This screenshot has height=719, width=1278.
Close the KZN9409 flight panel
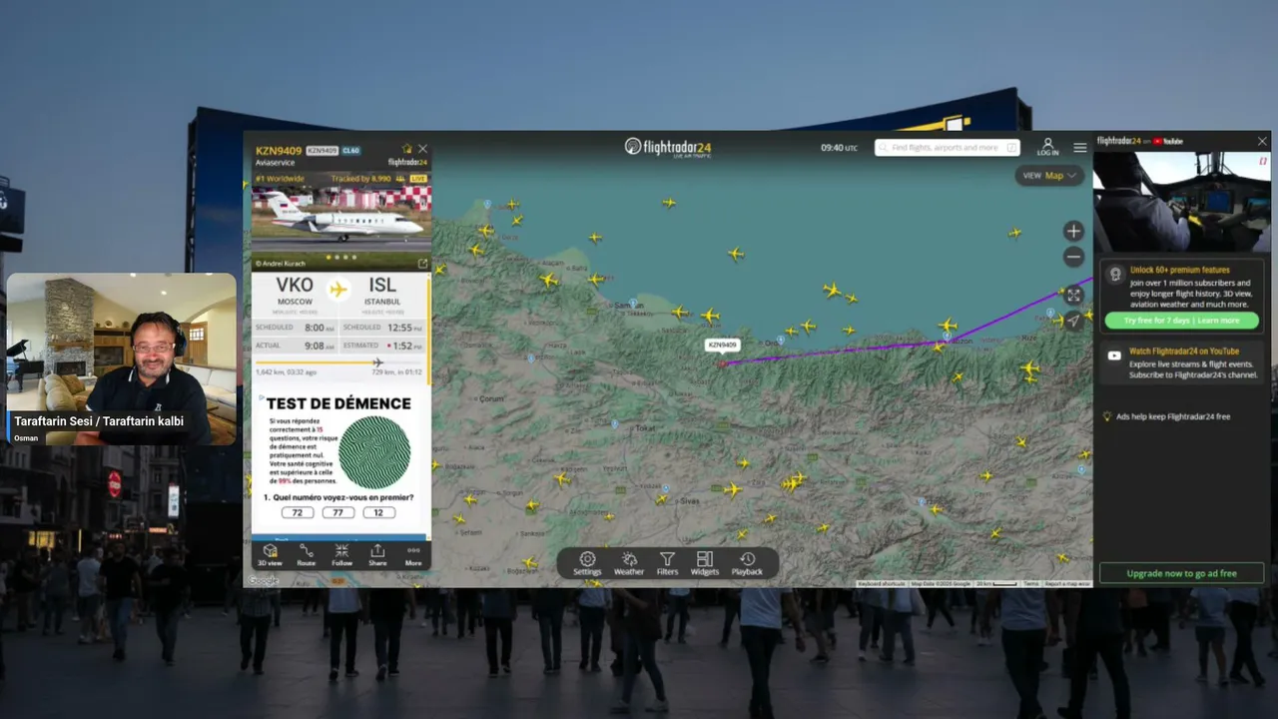[422, 149]
